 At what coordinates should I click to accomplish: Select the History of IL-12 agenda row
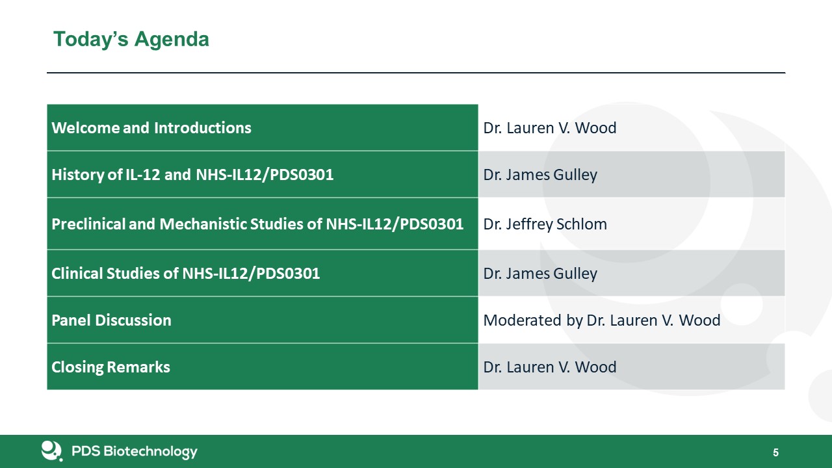tap(192, 175)
